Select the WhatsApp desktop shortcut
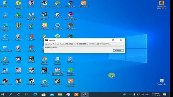This screenshot has width=173, height=97. click(57, 36)
